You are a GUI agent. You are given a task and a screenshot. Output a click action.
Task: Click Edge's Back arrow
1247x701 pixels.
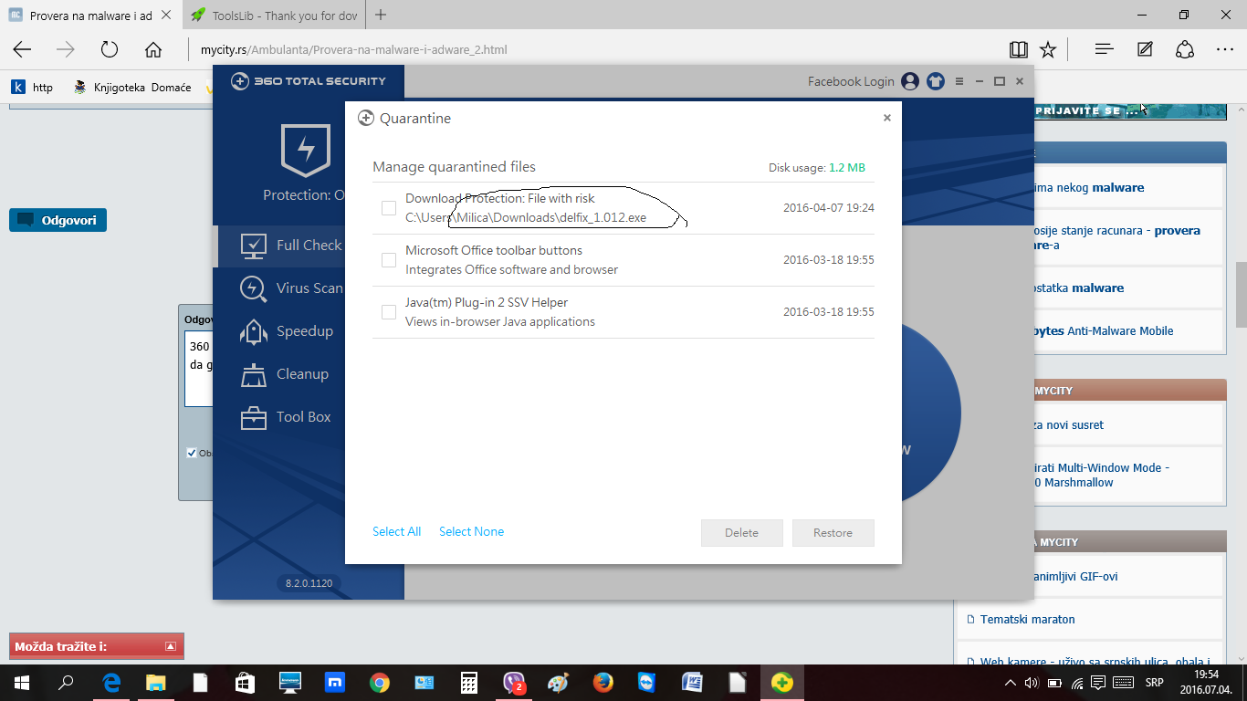click(x=22, y=49)
